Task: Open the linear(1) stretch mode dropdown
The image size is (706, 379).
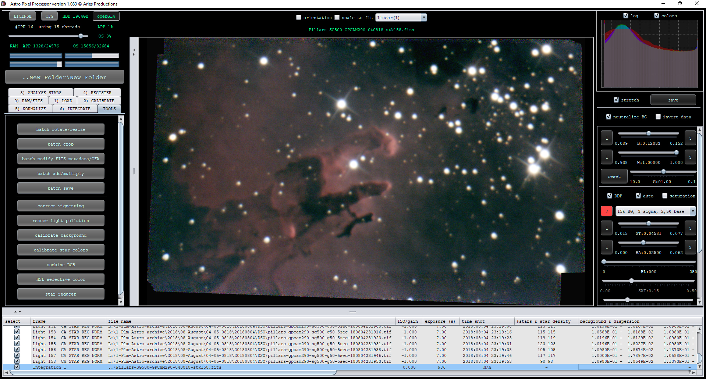Action: point(401,17)
